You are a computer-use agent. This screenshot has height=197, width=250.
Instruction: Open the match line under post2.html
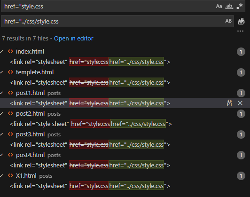91,124
